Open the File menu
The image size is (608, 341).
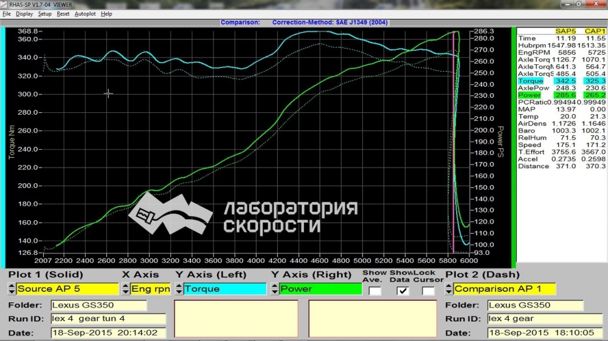[x=7, y=13]
